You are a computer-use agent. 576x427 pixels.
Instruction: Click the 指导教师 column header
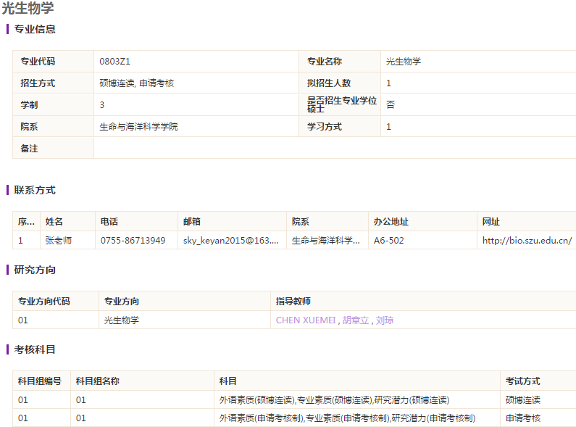[x=293, y=302]
